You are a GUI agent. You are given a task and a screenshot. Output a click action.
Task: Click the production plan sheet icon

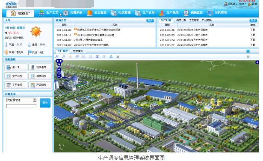tap(138, 13)
